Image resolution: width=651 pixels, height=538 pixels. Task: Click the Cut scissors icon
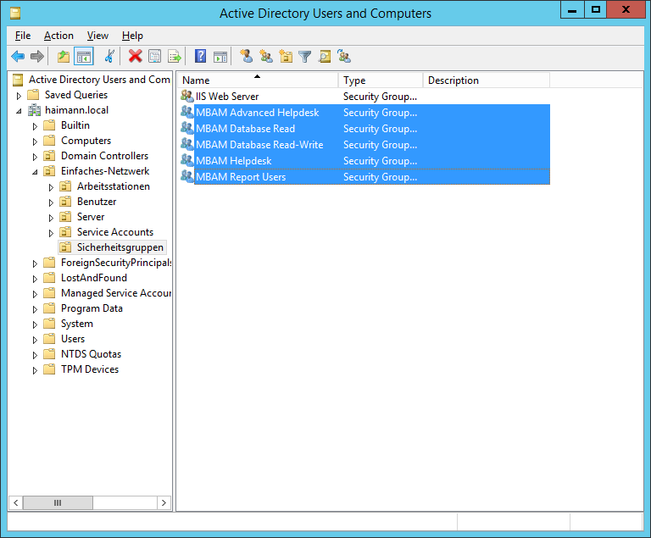coord(109,56)
